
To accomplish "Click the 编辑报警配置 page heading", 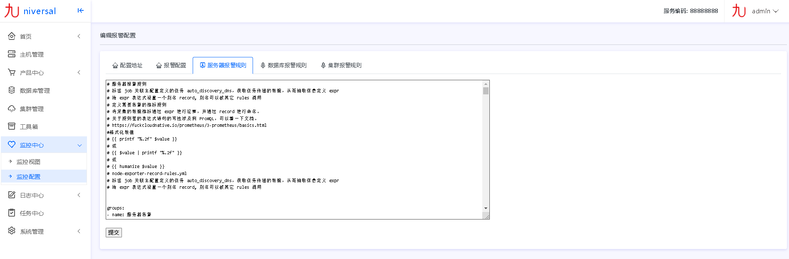I will pos(118,35).
